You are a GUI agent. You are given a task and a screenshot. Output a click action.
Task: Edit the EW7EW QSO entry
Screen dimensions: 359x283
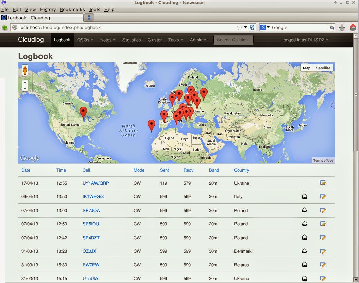(323, 265)
